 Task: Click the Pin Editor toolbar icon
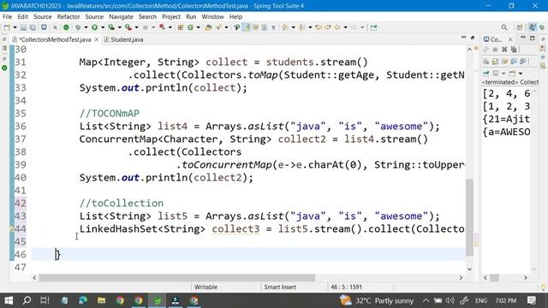(x=373, y=27)
